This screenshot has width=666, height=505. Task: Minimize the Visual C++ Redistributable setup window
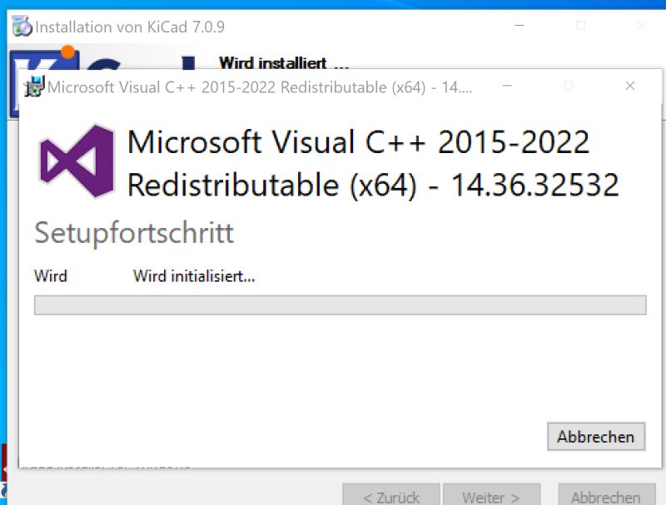[507, 87]
